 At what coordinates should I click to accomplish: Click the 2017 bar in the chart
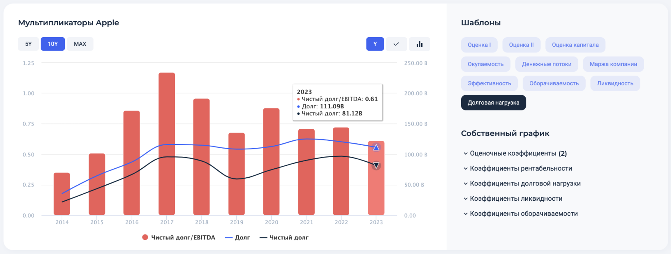(167, 144)
